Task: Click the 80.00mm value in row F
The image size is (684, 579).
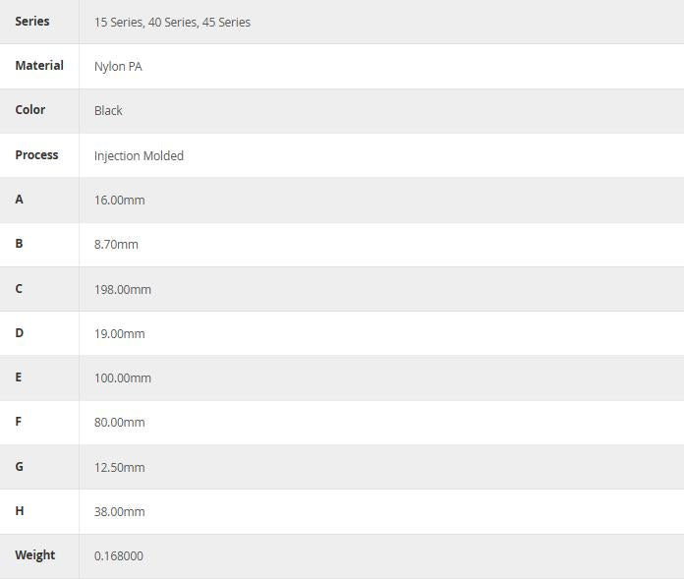Action: 119,422
